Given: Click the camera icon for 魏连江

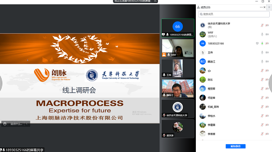Looking at the screenshot, I should coord(267,62).
